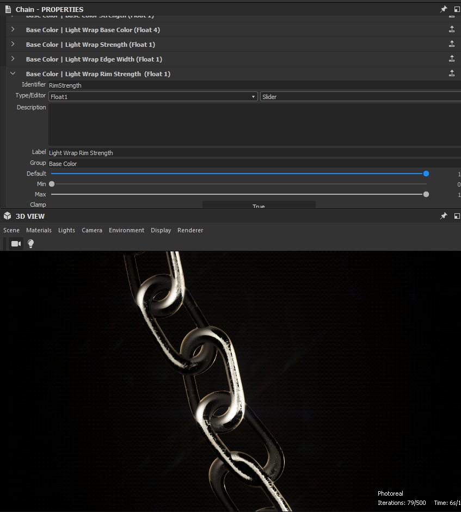The image size is (461, 512).
Task: Open the Environment menu
Action: (x=126, y=230)
